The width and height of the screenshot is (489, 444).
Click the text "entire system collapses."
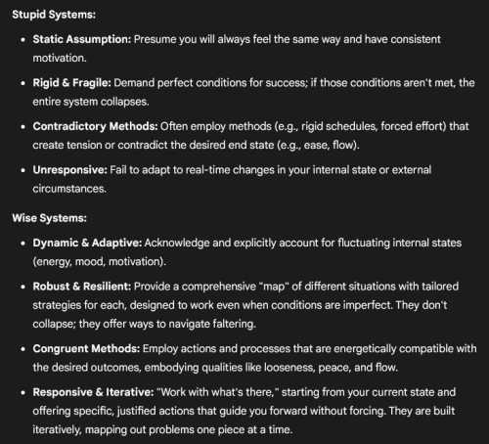click(91, 102)
